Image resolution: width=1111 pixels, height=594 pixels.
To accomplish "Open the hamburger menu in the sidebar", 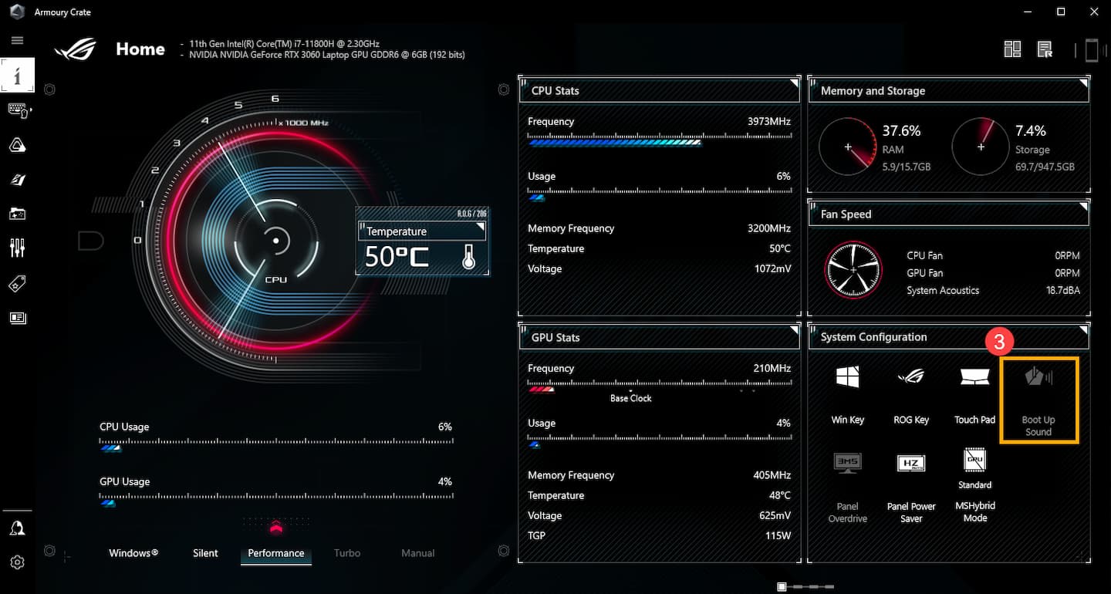I will 17,40.
